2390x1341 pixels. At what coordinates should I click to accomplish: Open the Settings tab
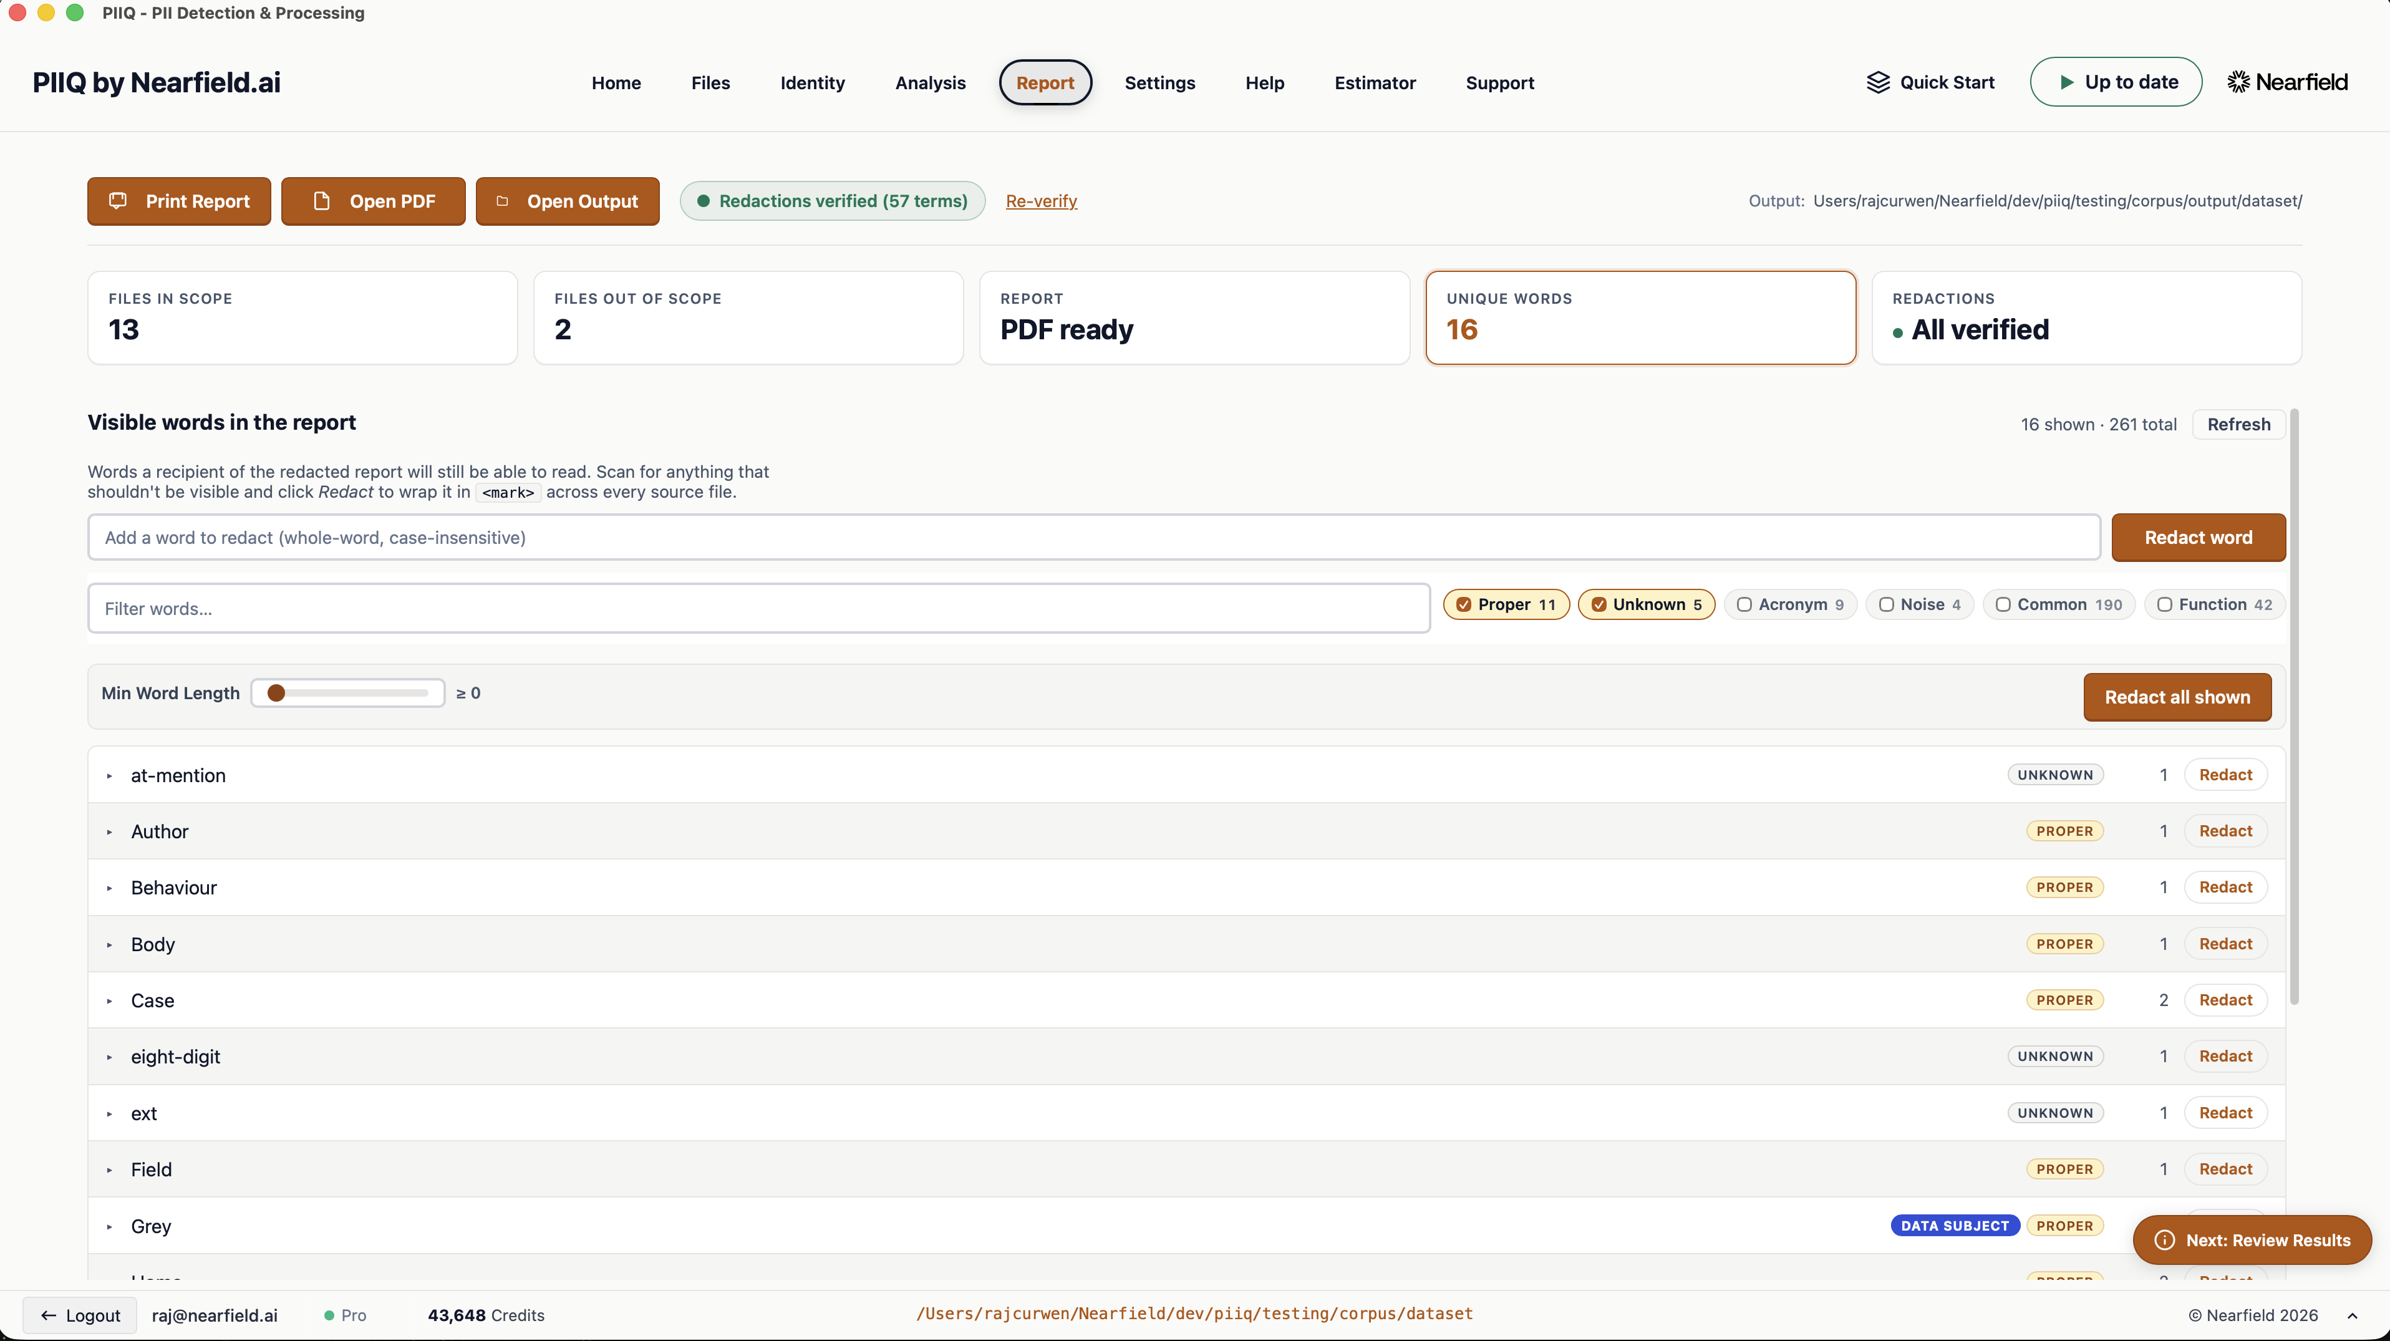[1159, 82]
